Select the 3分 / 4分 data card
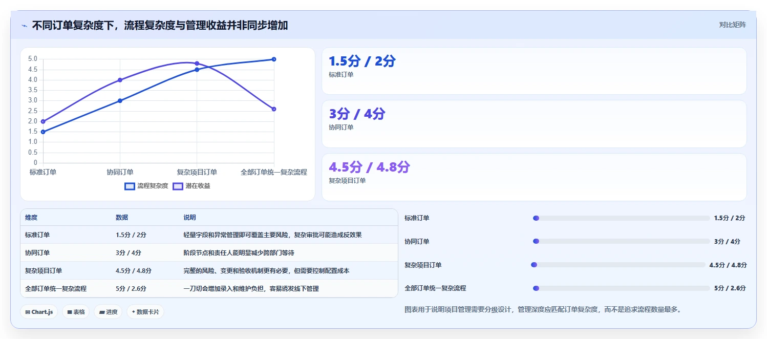Viewport: 767px width, 339px height. 534,124
